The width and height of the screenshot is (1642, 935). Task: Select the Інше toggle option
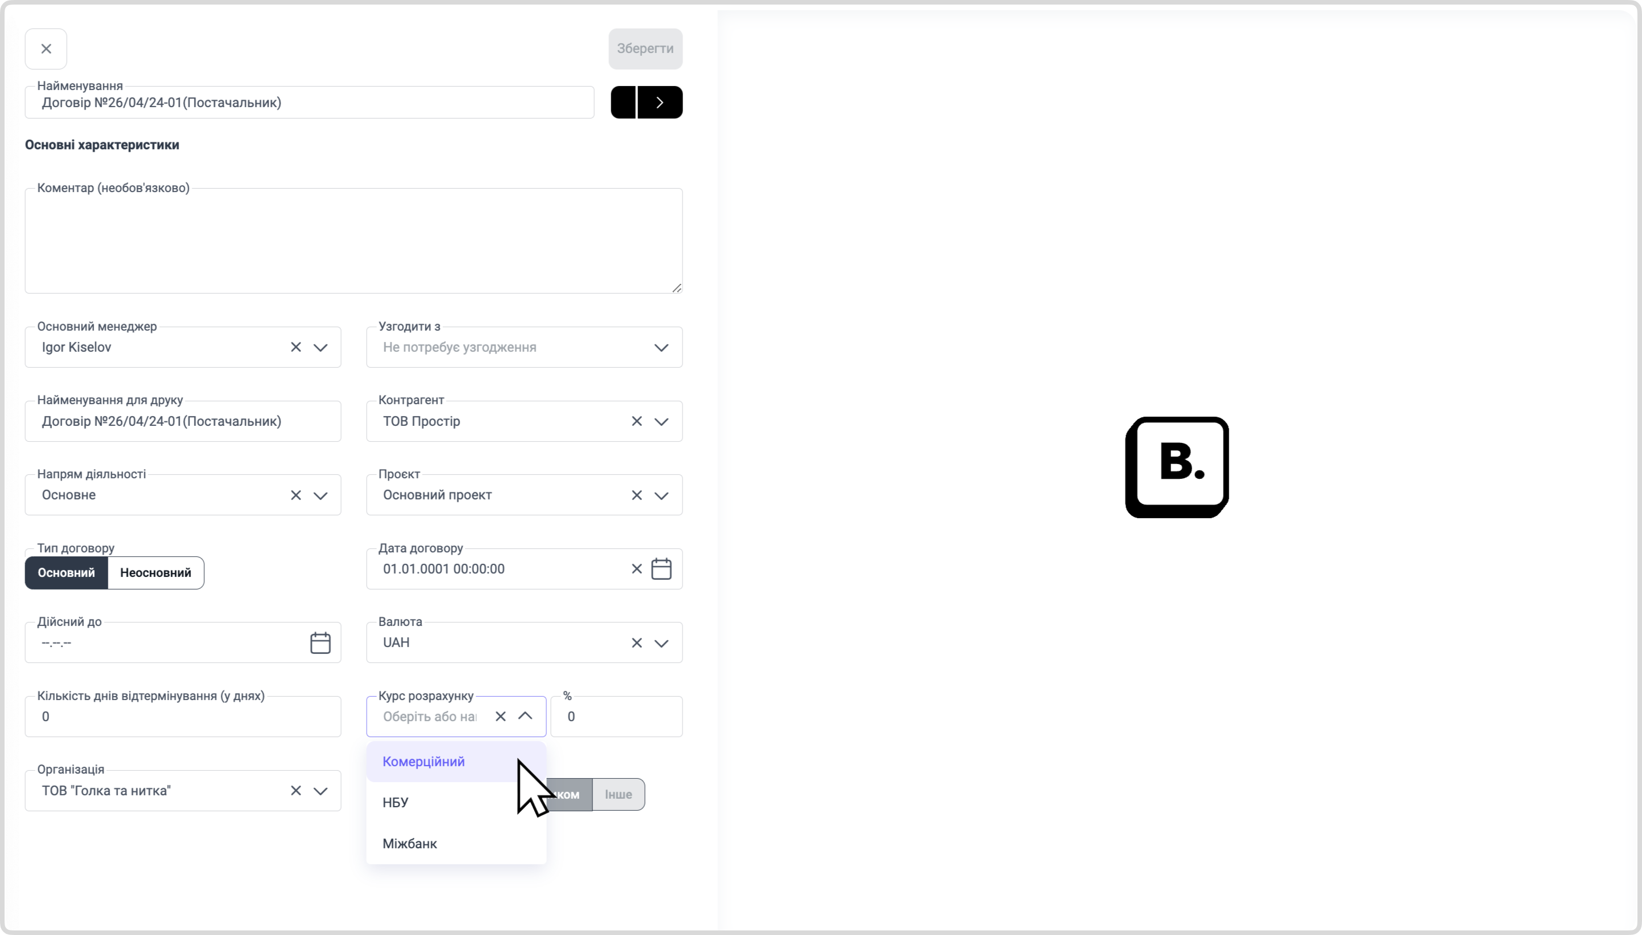[x=619, y=794]
